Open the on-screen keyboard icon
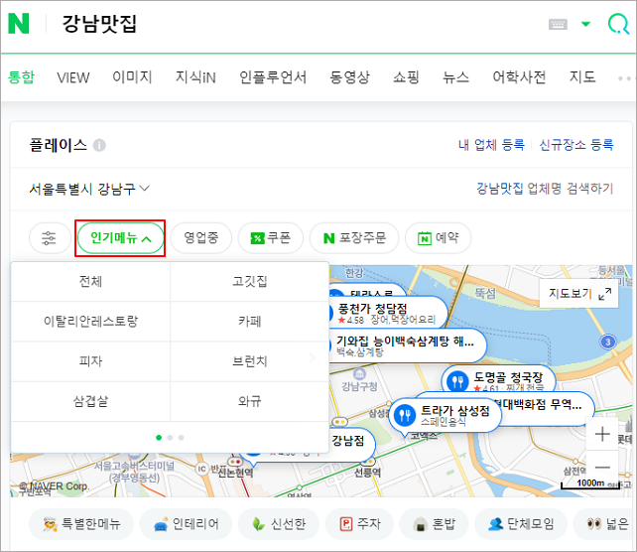 558,24
